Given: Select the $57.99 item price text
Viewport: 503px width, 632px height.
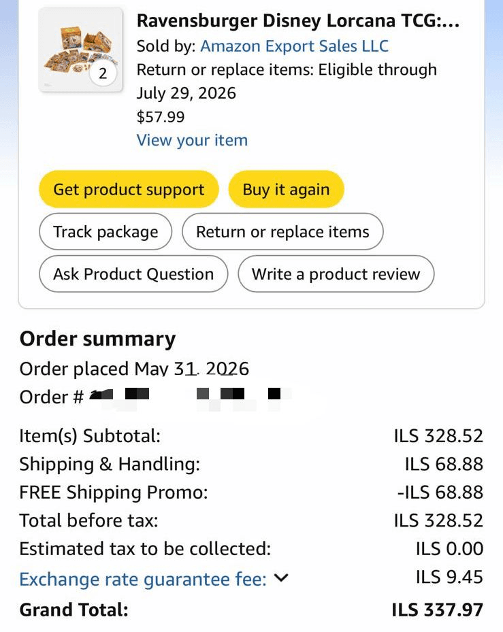Looking at the screenshot, I should (161, 116).
